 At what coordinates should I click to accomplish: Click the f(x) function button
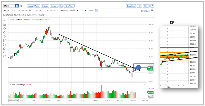(x=61, y=6)
